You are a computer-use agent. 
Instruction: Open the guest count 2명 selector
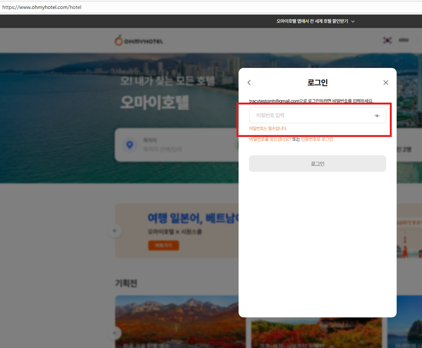404,150
